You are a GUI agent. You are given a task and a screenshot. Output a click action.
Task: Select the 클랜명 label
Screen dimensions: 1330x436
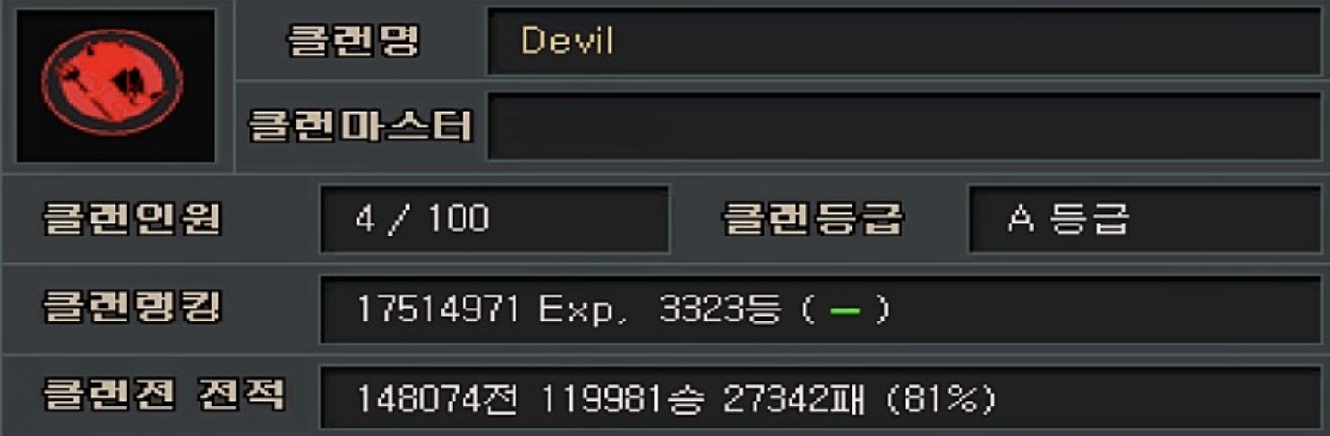(x=354, y=41)
